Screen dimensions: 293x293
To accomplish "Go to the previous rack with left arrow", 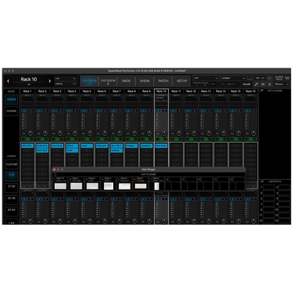I will tap(8, 81).
